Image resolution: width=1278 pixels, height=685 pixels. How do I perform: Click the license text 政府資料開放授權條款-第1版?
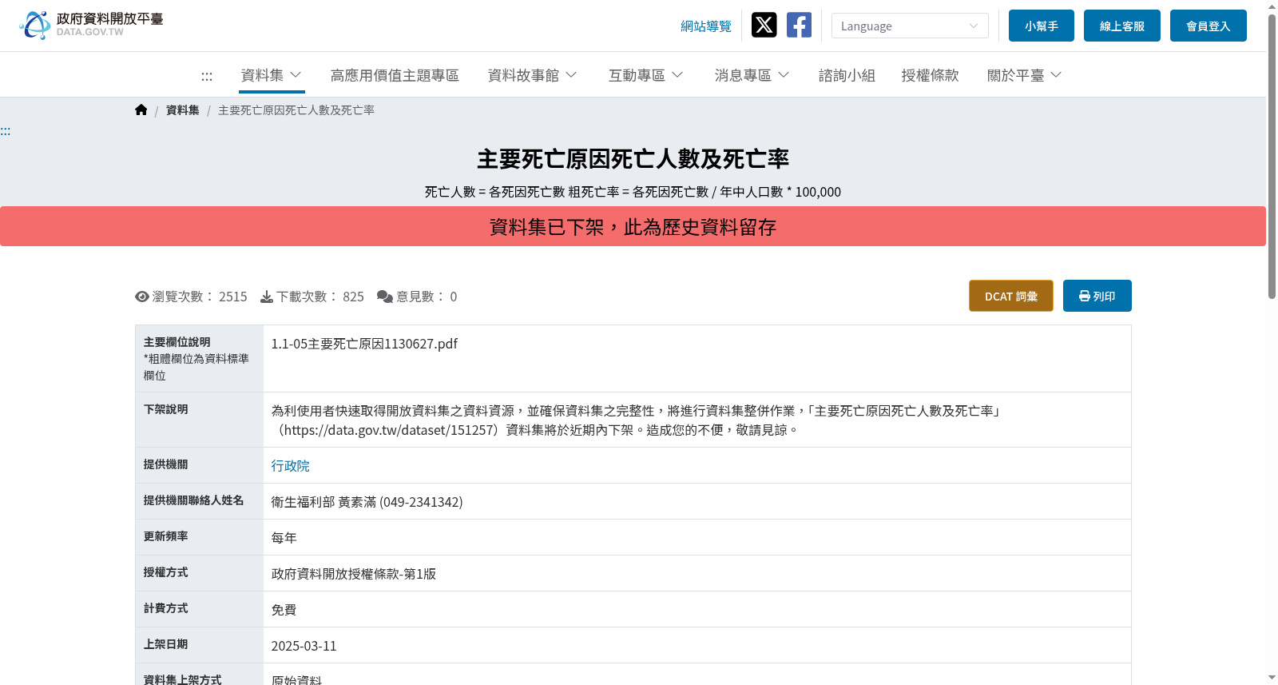(354, 574)
